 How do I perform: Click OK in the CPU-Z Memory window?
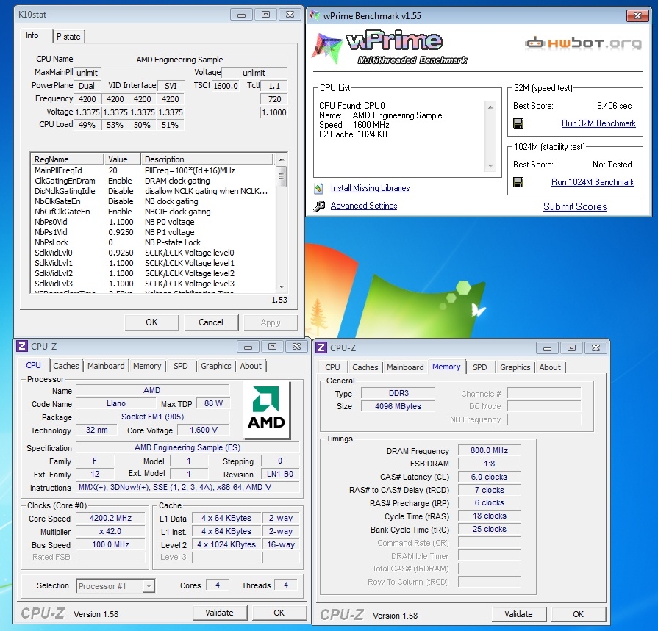click(x=579, y=614)
